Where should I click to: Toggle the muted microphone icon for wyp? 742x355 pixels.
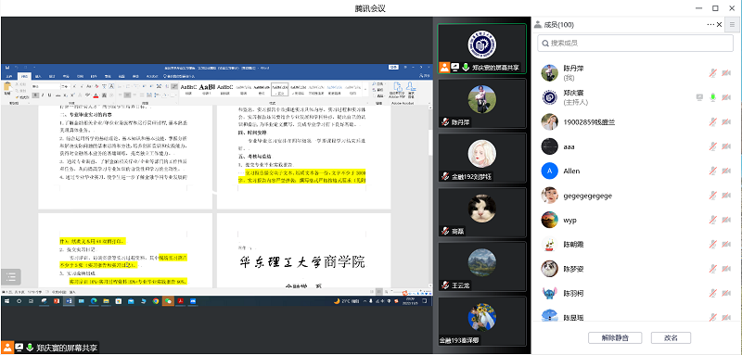[x=712, y=220]
